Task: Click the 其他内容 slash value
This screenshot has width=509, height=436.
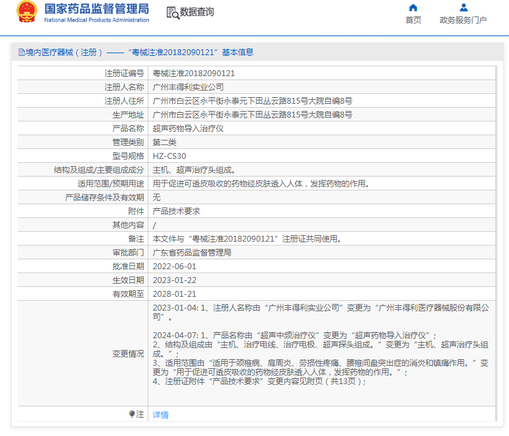Action: click(x=154, y=225)
